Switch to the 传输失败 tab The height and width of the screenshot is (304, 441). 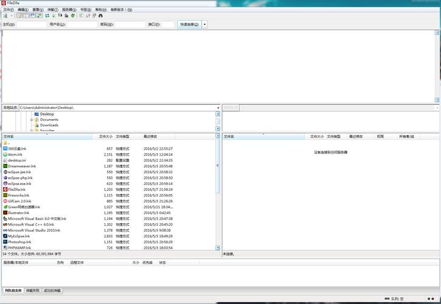(33, 291)
